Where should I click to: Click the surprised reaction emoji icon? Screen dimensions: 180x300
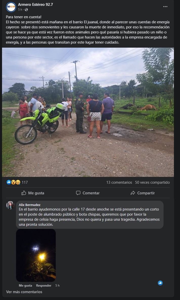13,182
